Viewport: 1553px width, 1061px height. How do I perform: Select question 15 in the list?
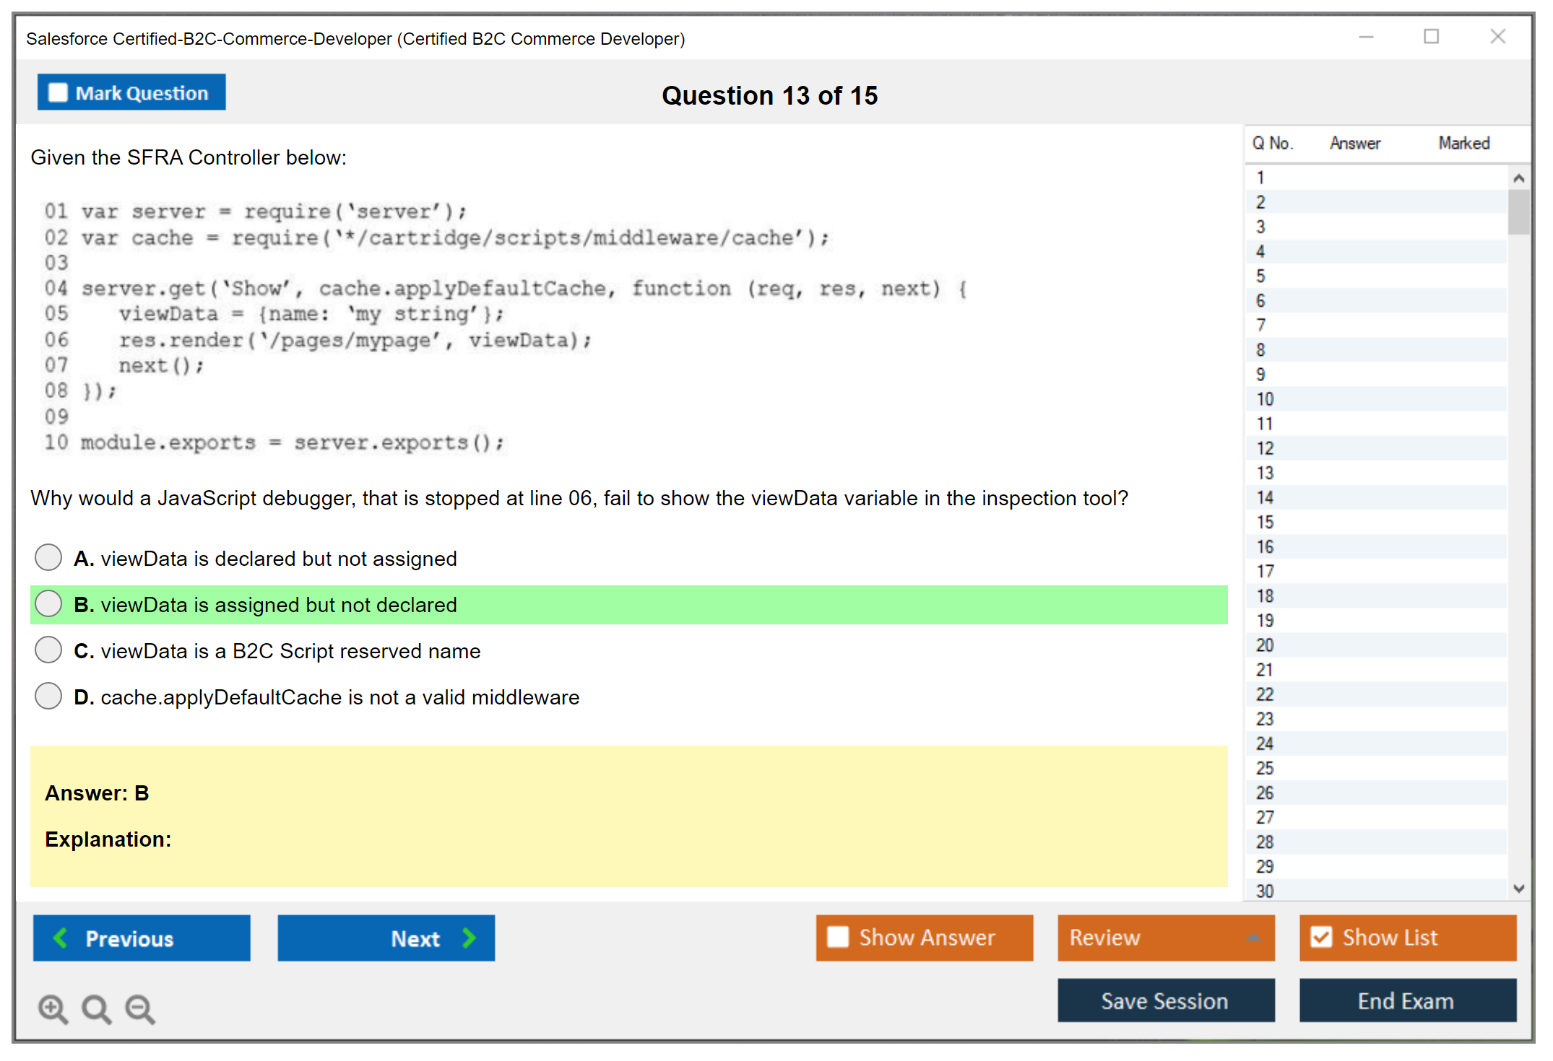coord(1265,522)
